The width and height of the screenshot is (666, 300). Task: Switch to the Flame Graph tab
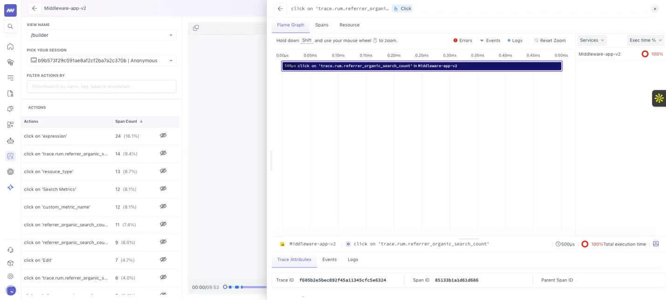tap(291, 25)
